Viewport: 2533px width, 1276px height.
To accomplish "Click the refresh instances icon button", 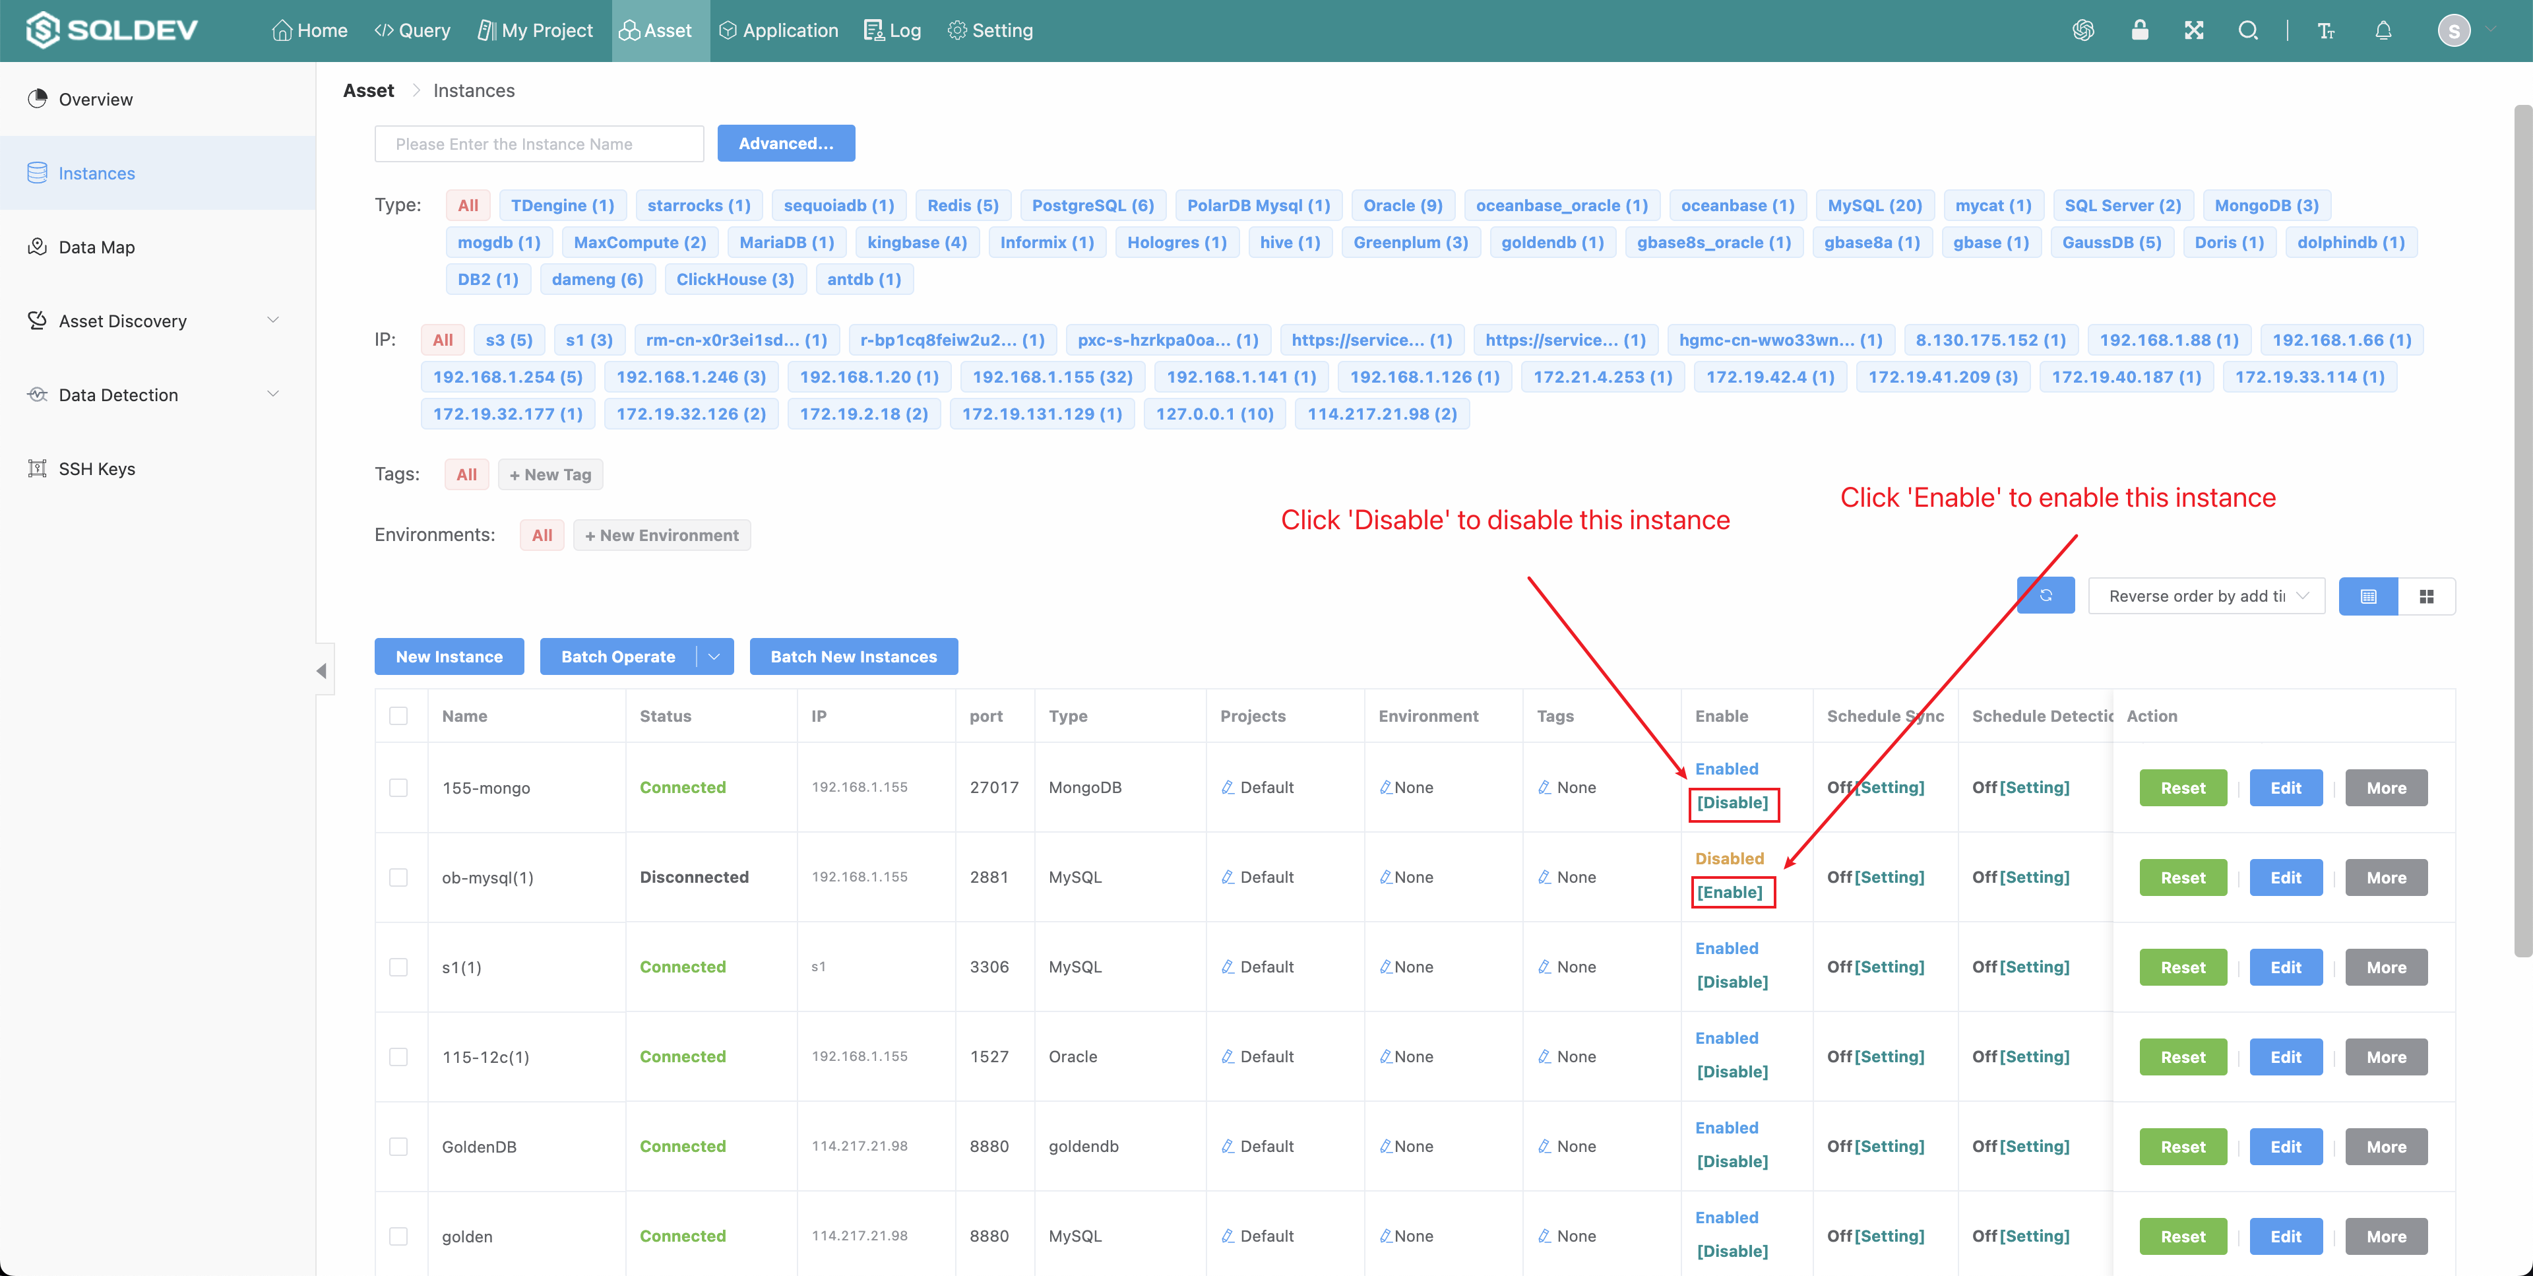I will click(2046, 595).
